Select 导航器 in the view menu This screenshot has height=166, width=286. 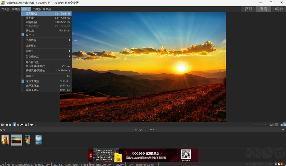(46, 22)
